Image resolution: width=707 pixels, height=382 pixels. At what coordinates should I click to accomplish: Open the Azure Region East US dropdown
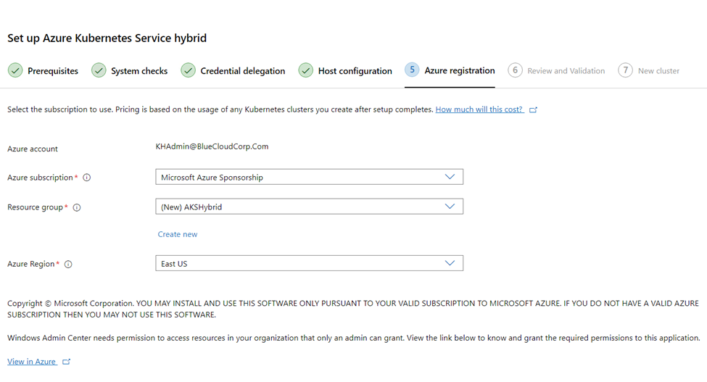pyautogui.click(x=310, y=263)
